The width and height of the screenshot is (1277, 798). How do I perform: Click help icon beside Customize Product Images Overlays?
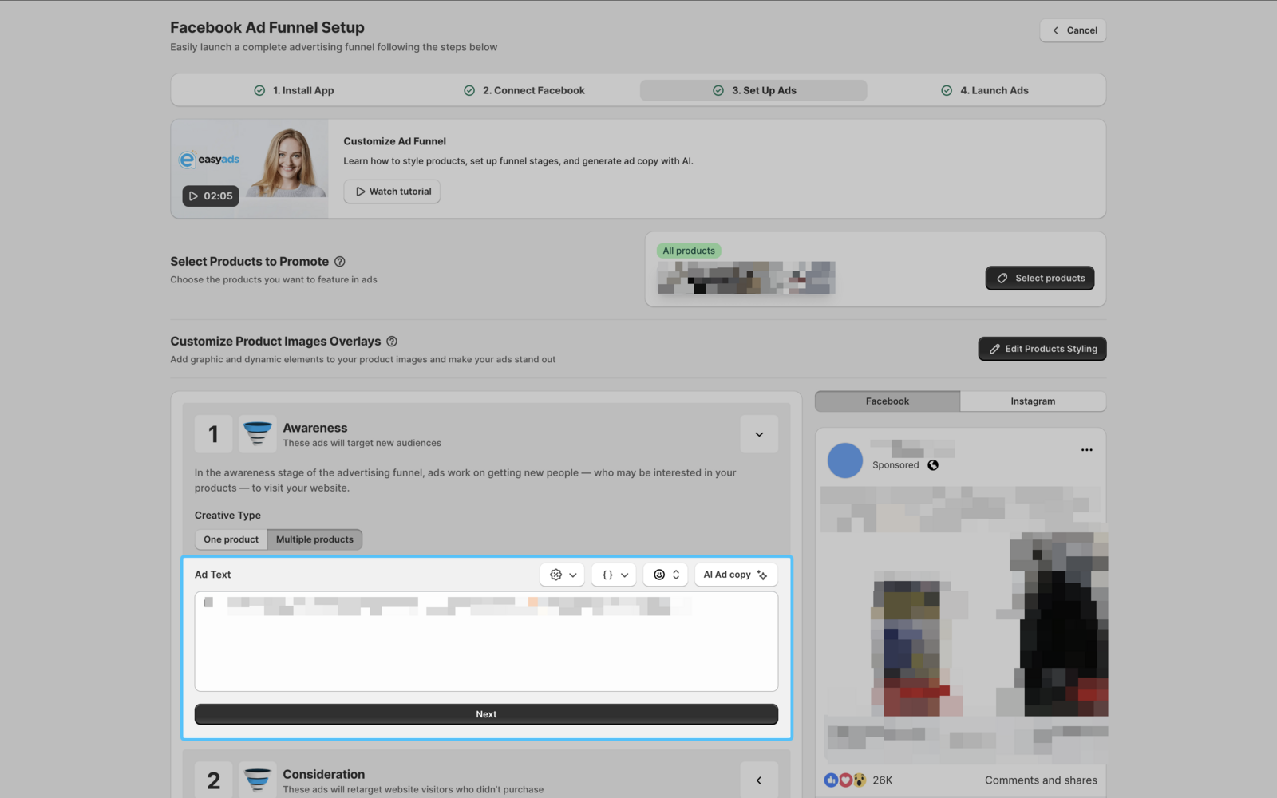[392, 342]
